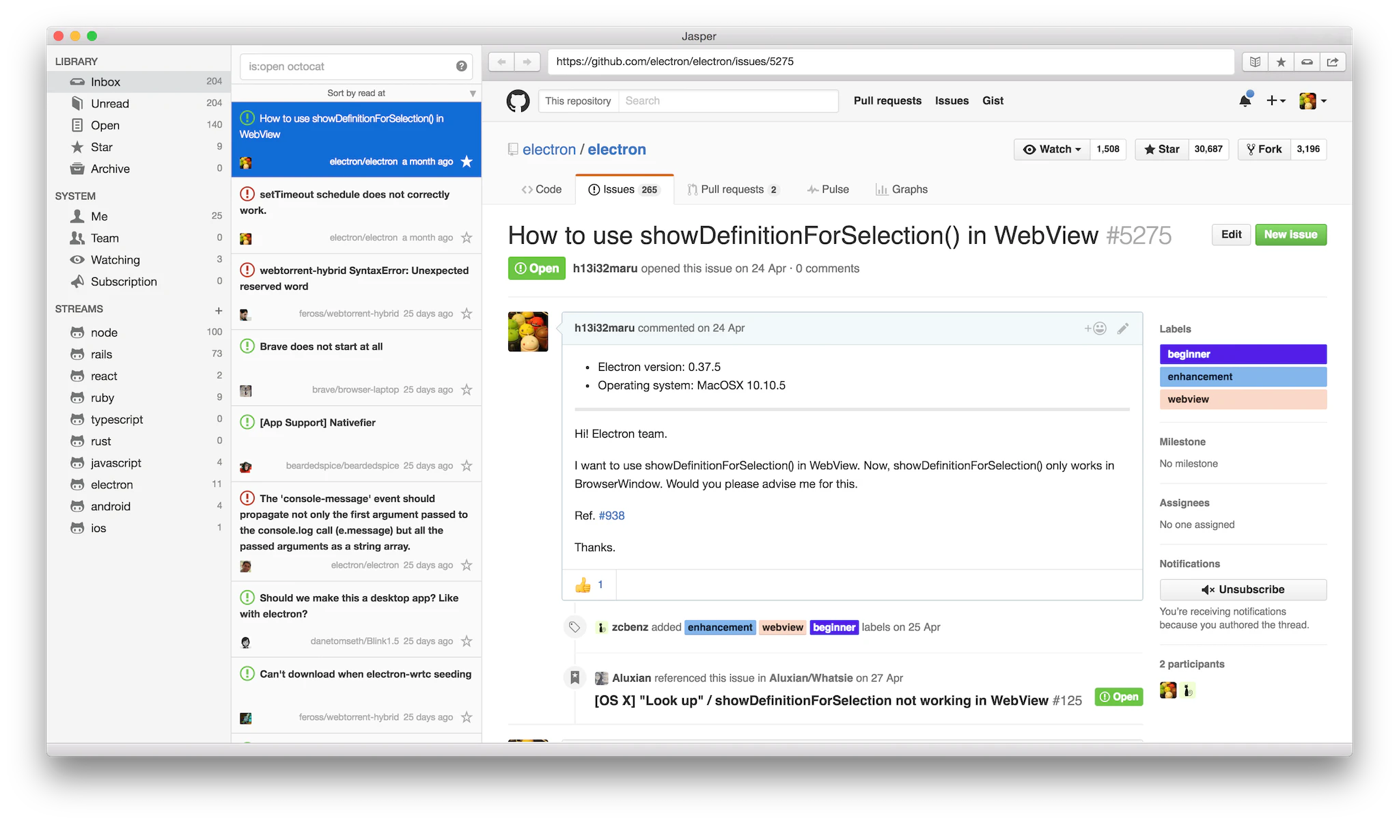Unstar the selected showDefinitionForSelection issue

pyautogui.click(x=467, y=162)
